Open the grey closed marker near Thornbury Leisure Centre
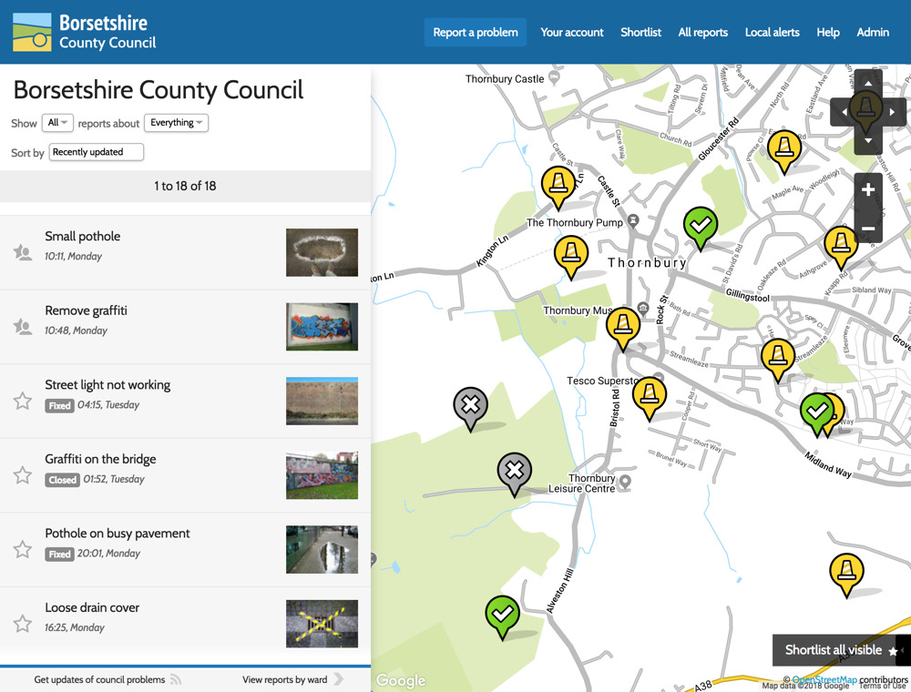Image resolution: width=911 pixels, height=692 pixels. (x=515, y=473)
